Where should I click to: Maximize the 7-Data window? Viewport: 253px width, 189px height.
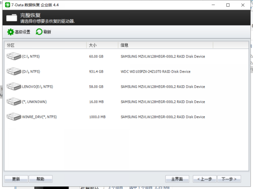228,5
